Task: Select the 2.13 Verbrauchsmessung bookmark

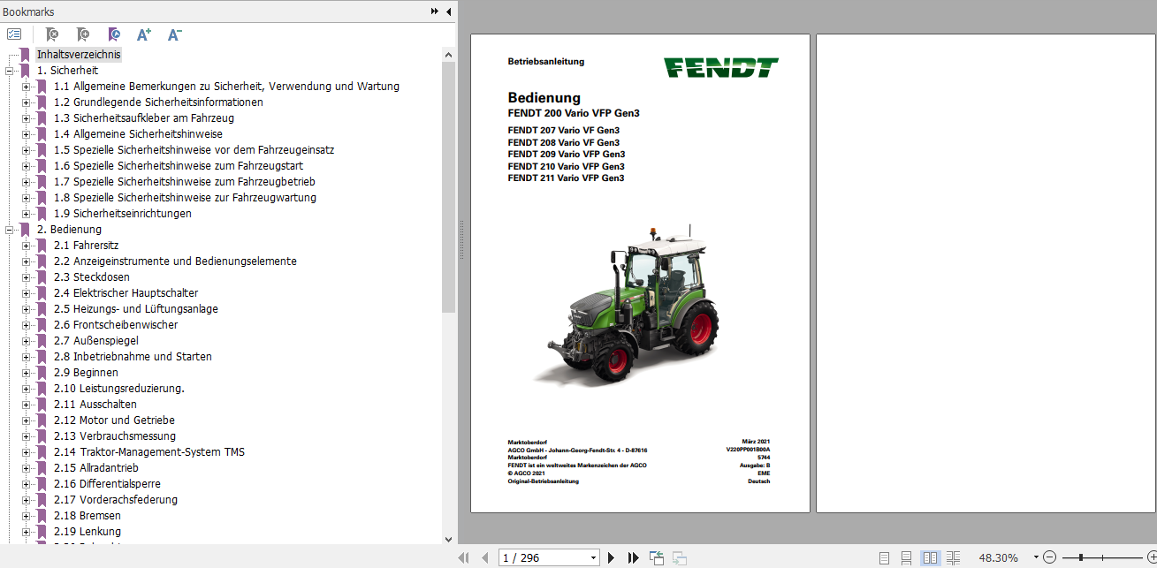Action: pos(115,436)
